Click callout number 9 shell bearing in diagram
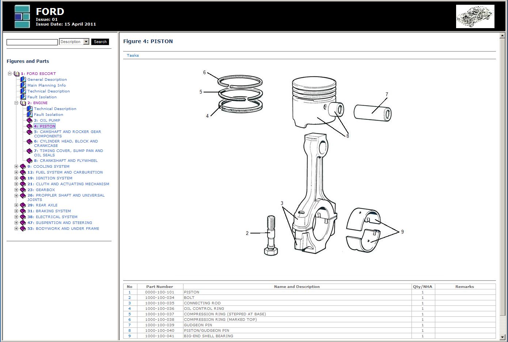 click(402, 232)
